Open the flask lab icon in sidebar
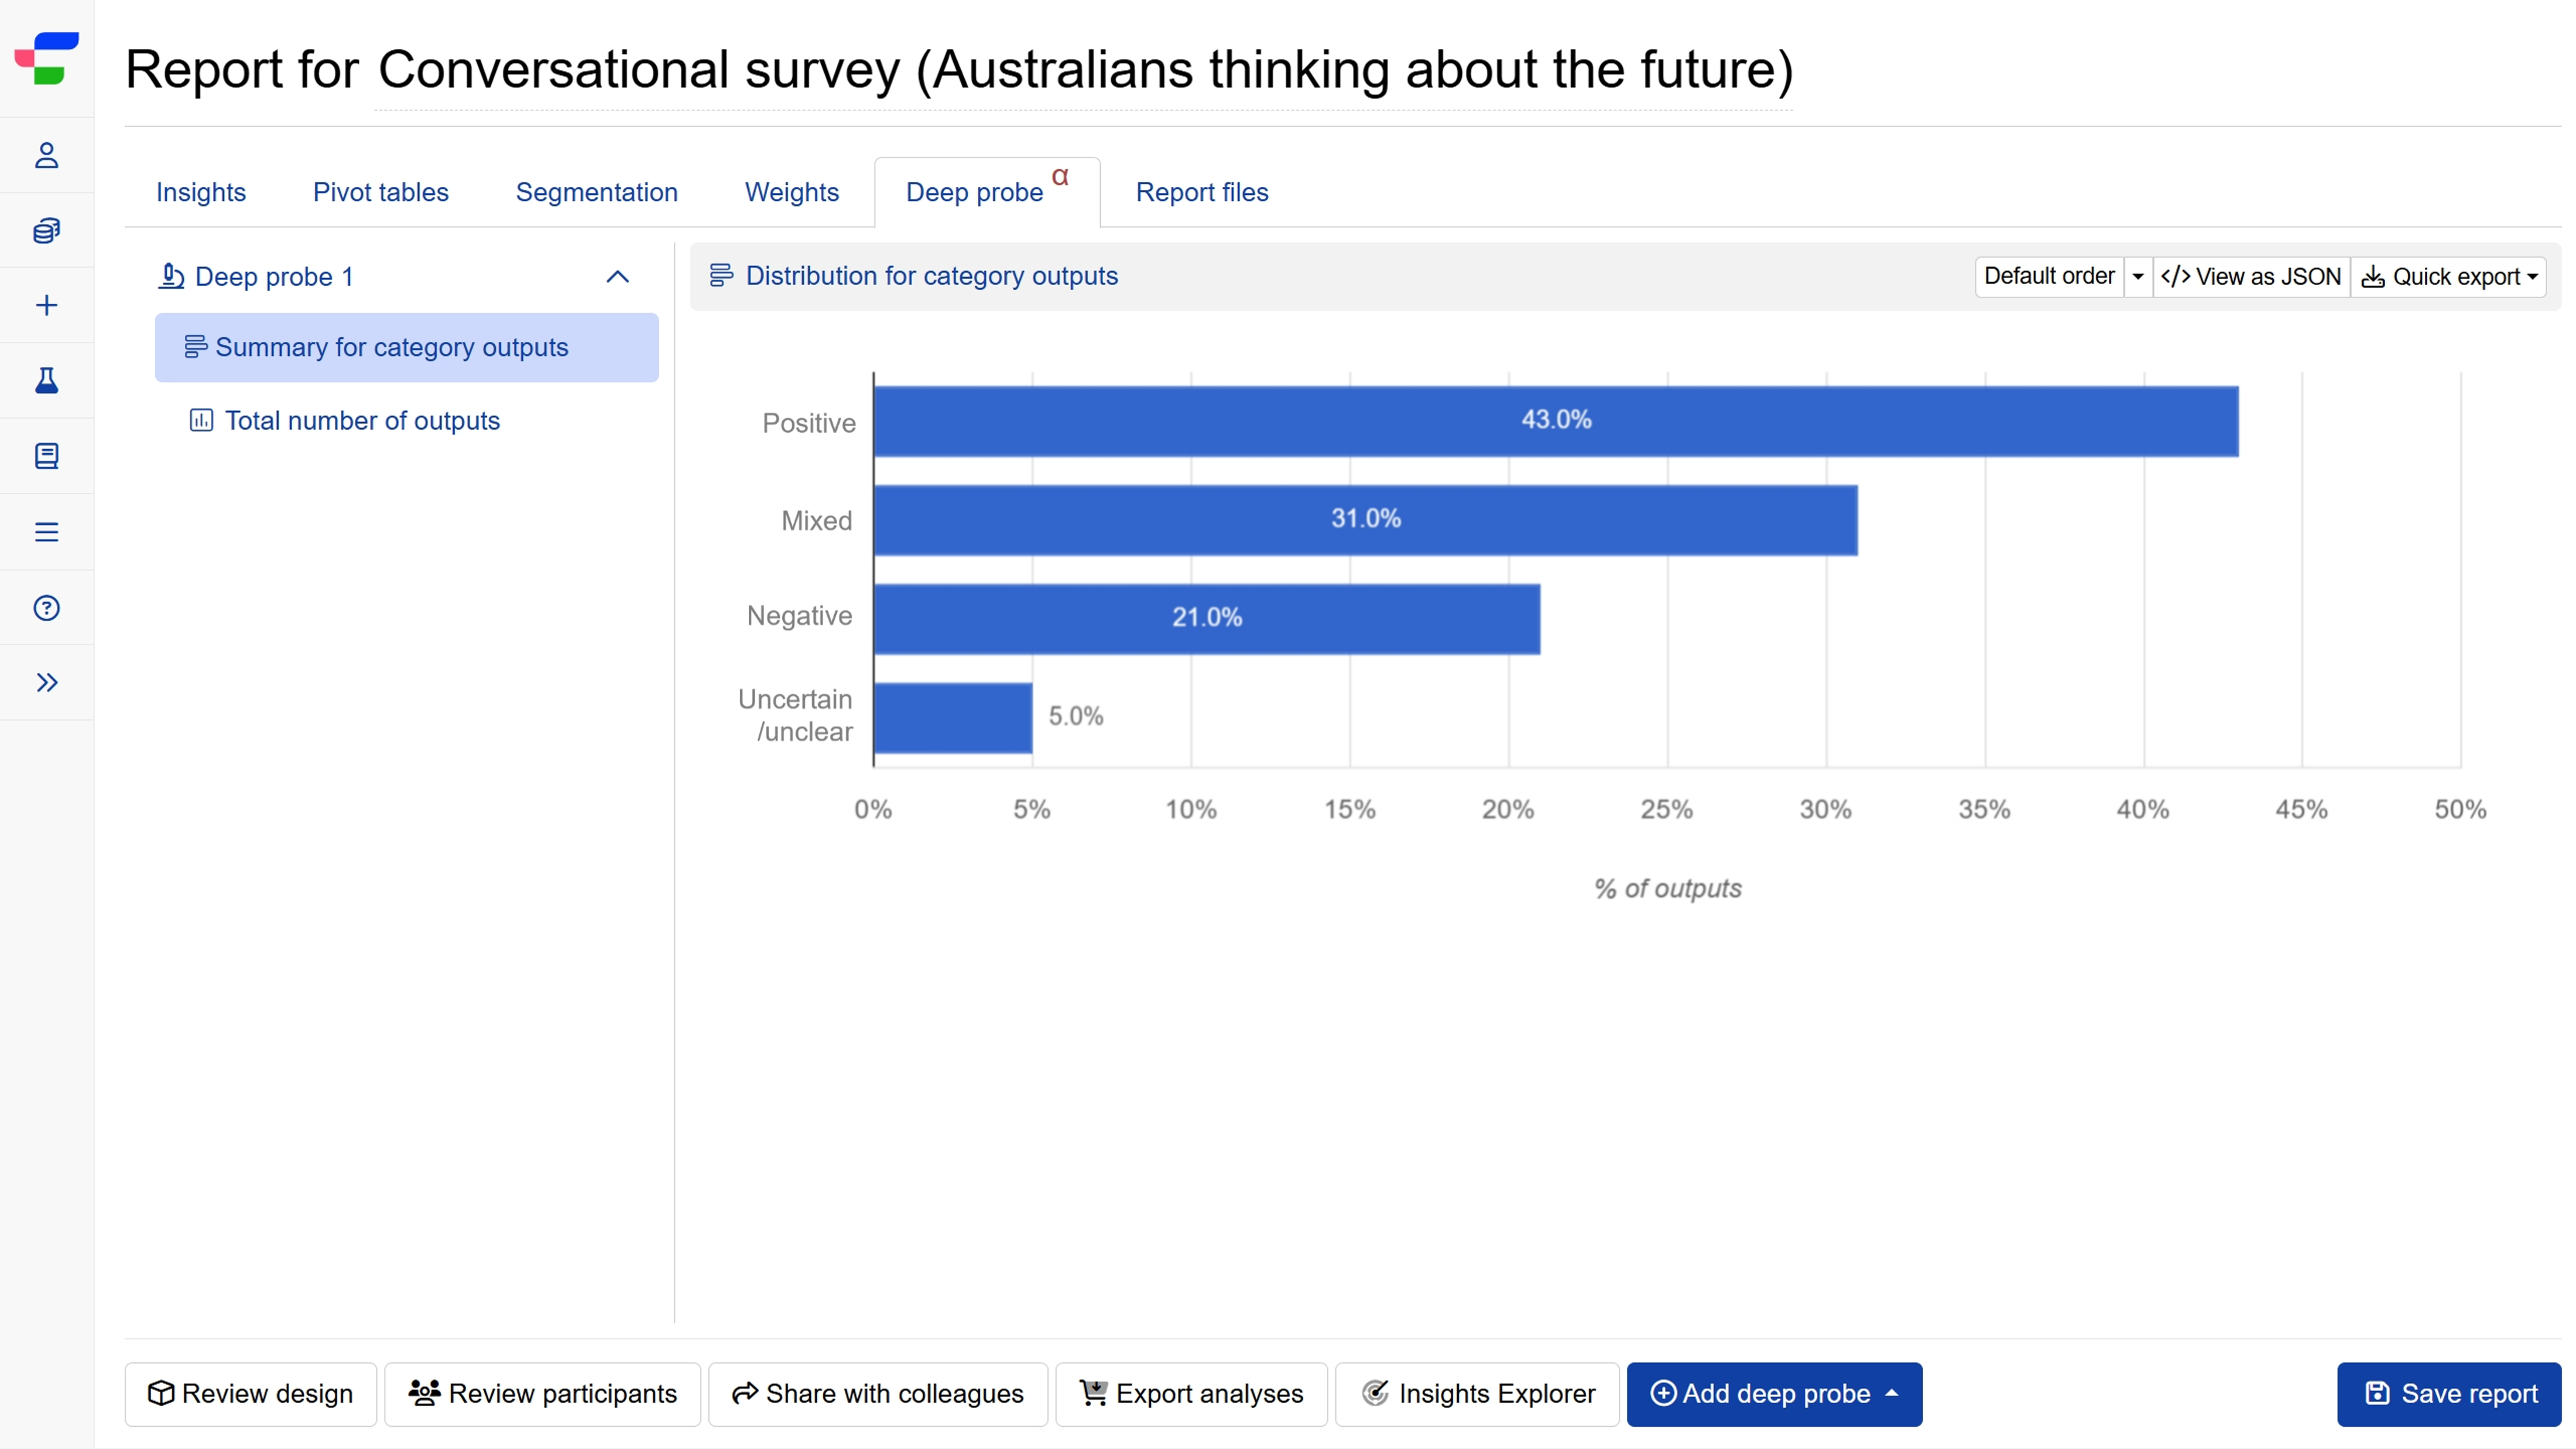The width and height of the screenshot is (2576, 1449). 46,380
